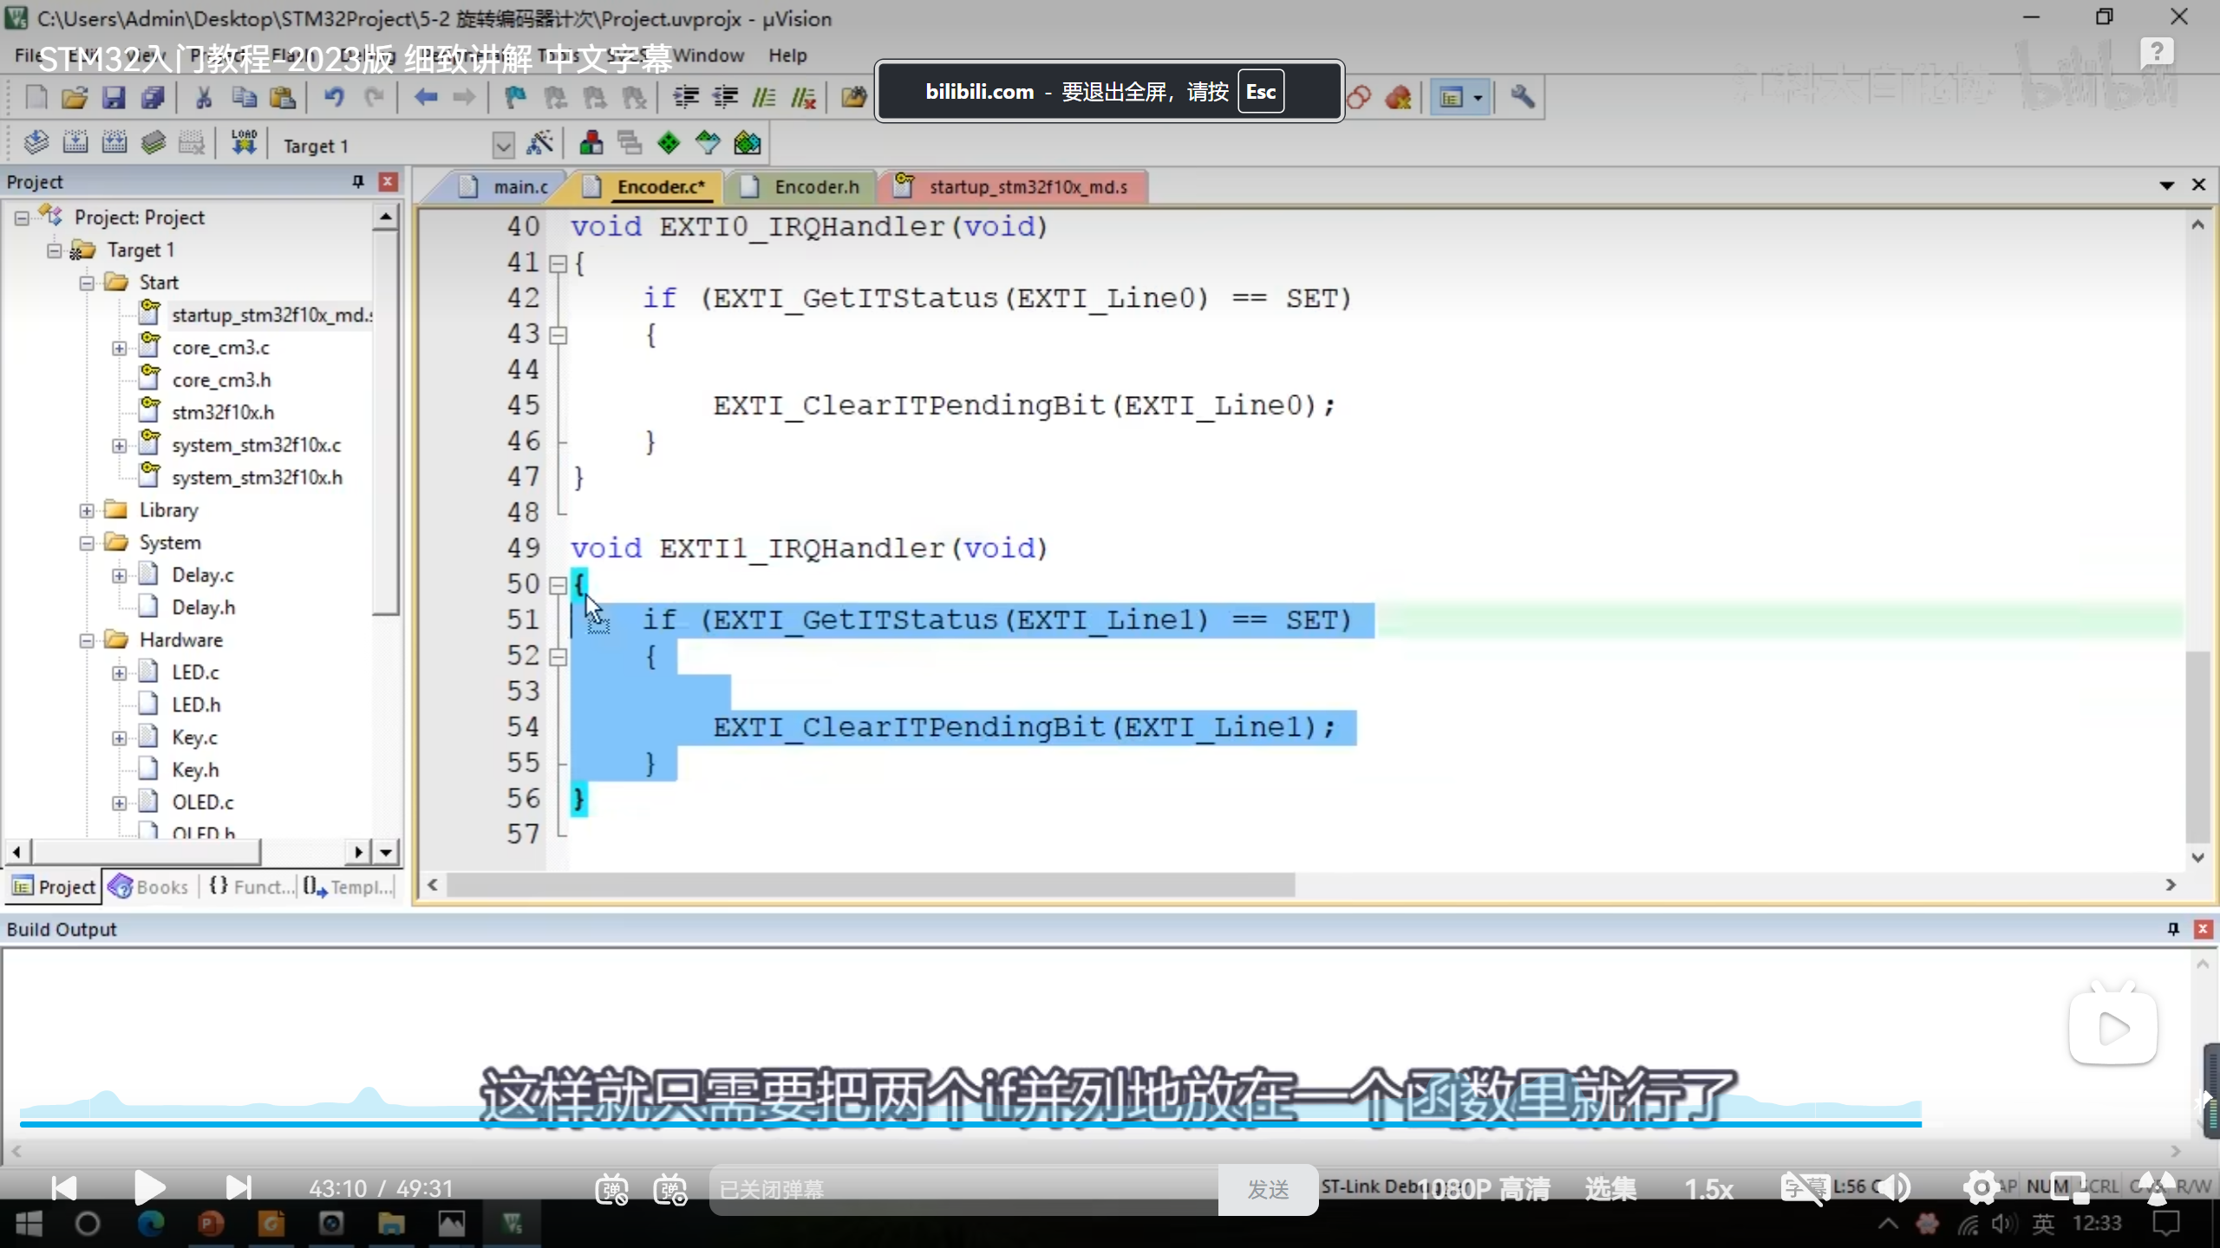Open Edge browser from taskbar
The height and width of the screenshot is (1248, 2220).
pos(151,1224)
